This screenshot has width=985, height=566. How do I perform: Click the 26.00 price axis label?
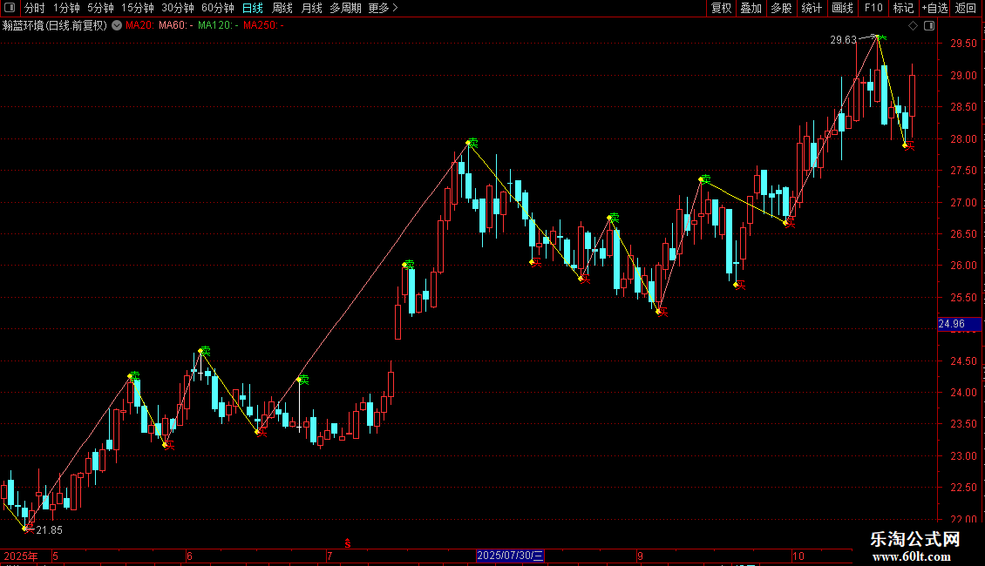point(963,266)
